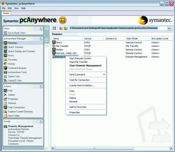The height and width of the screenshot is (152, 175).
Task: Hide the left sidebar with collapse arrows
Action: 47,29
